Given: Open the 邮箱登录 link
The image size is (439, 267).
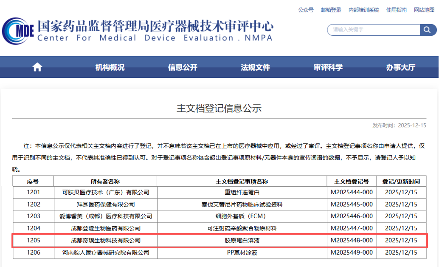Looking at the screenshot, I should (331, 10).
